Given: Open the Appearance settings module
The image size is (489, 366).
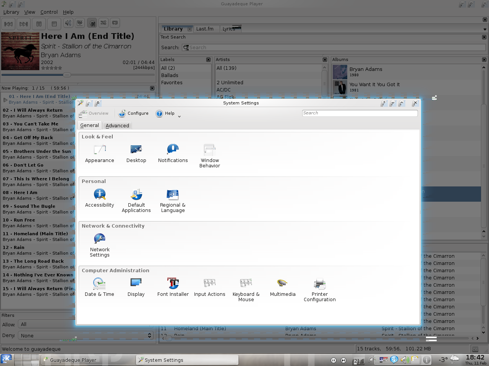Looking at the screenshot, I should pos(99,154).
